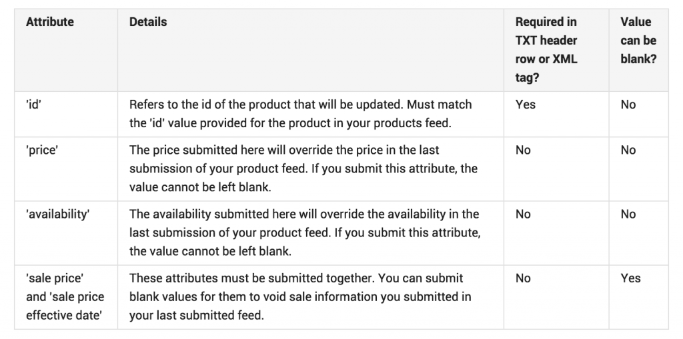Viewport: 683px width, 339px height.
Task: Click the 'Attribute' column header
Action: [49, 22]
